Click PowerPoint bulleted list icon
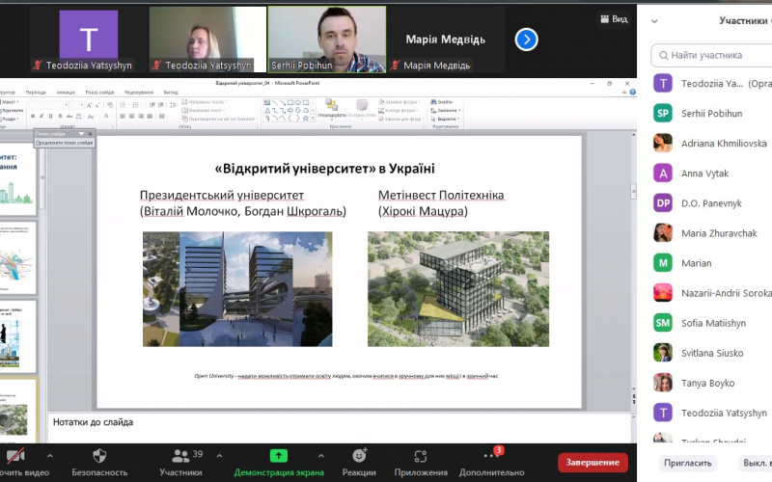This screenshot has height=482, width=772. tap(123, 105)
